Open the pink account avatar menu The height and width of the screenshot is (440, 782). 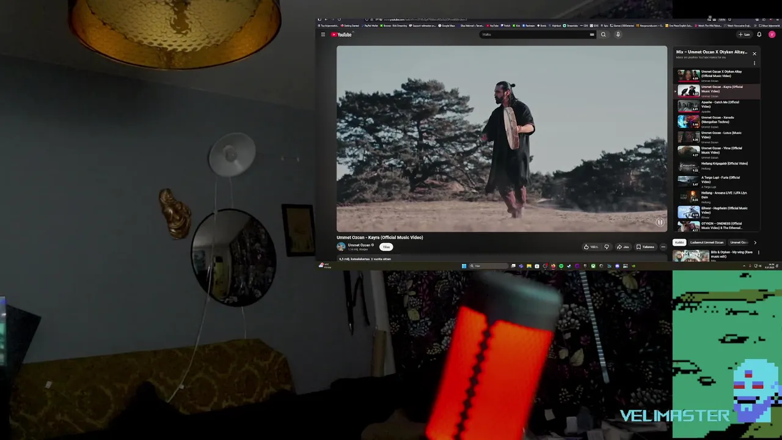click(772, 34)
